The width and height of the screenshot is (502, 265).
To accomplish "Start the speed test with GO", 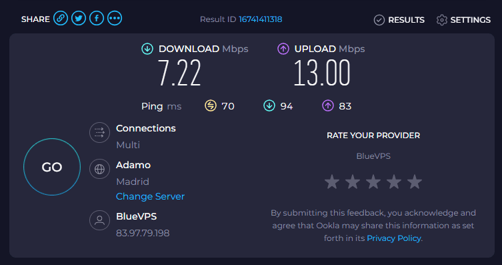I will (x=52, y=167).
